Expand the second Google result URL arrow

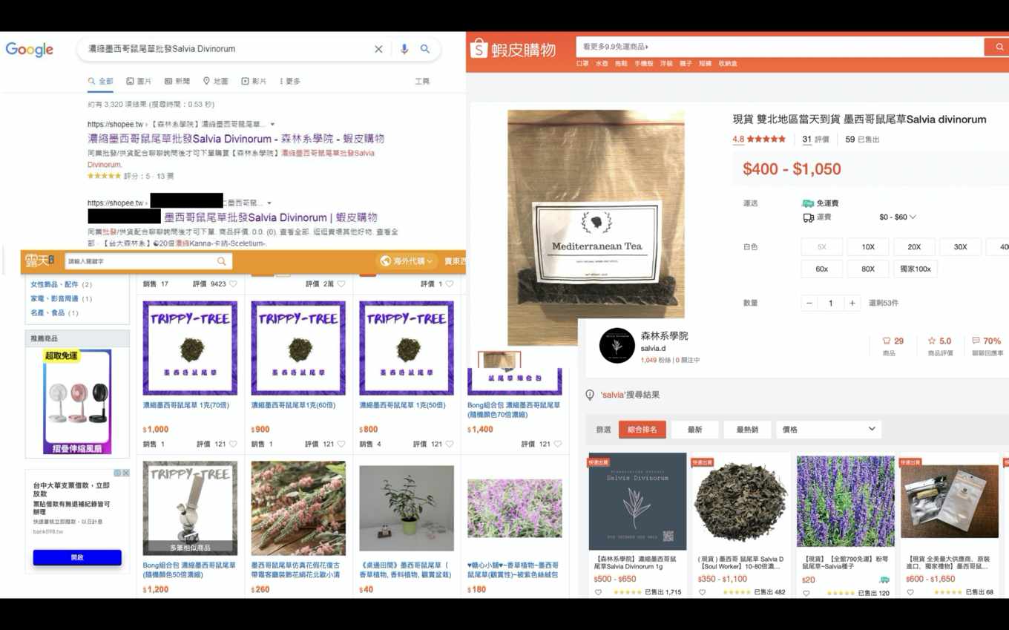pyautogui.click(x=269, y=203)
